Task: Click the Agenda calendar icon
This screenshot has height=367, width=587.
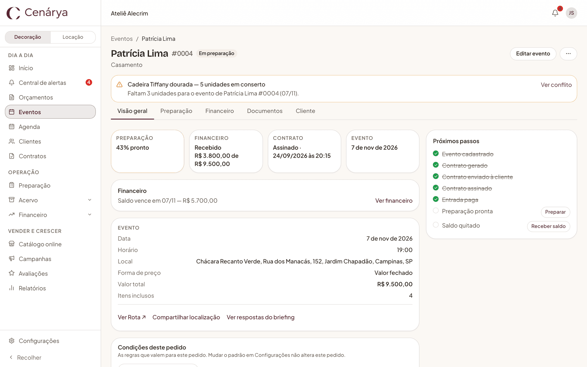Action: point(11,126)
